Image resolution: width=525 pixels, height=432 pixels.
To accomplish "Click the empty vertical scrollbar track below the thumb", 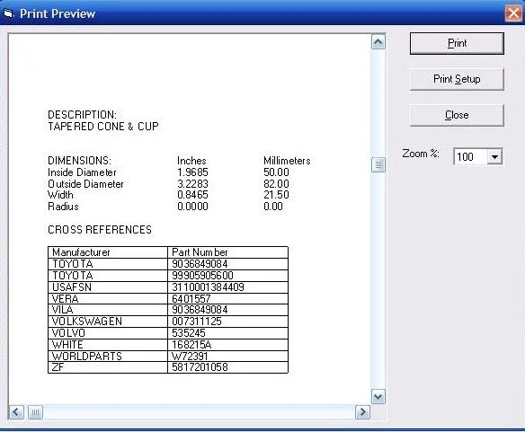I will (378, 280).
